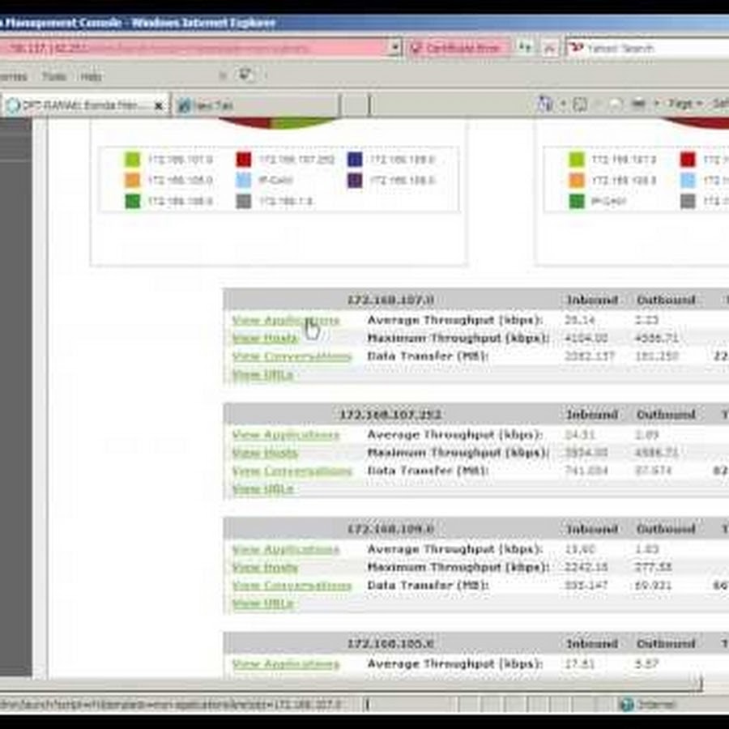Click the stop loading icon
The image size is (729, 729).
(x=548, y=48)
